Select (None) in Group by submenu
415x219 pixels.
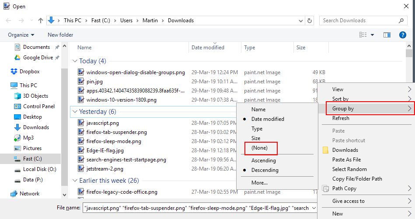[x=259, y=148]
